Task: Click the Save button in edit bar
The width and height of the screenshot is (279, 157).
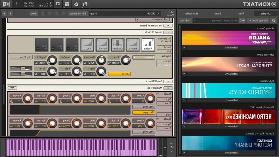Action: 34,14
